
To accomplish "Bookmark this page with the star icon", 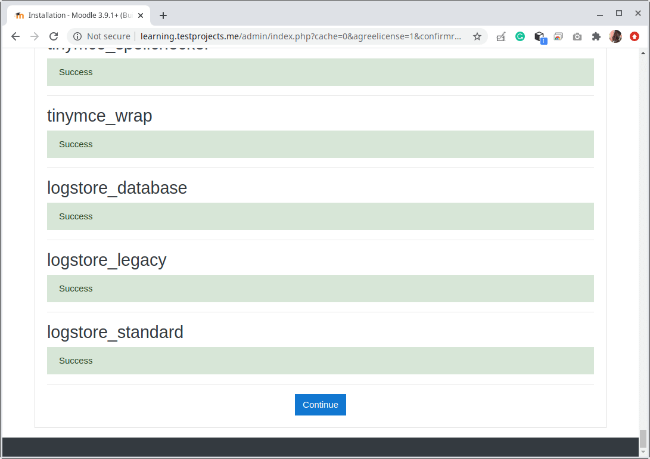I will [x=477, y=36].
